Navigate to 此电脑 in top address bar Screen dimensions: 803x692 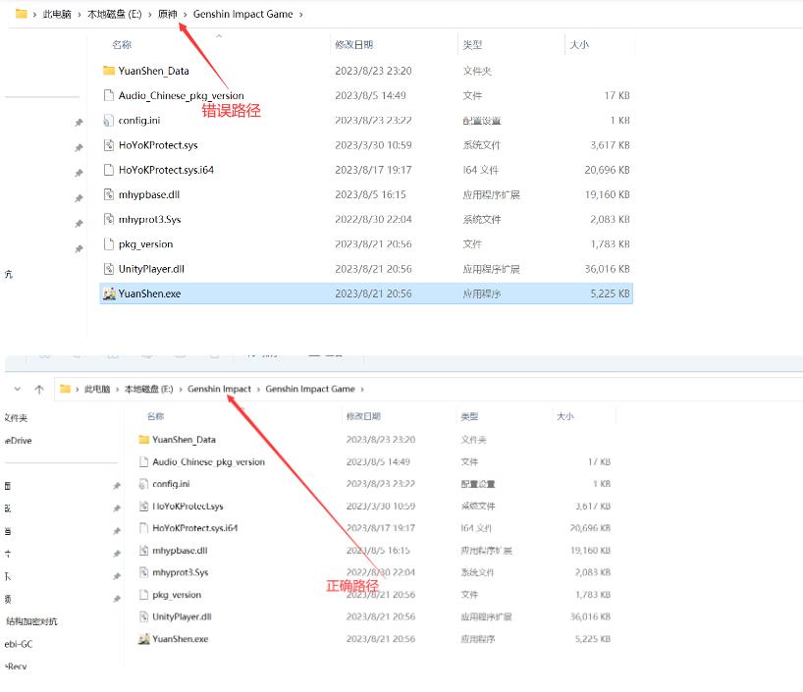57,15
